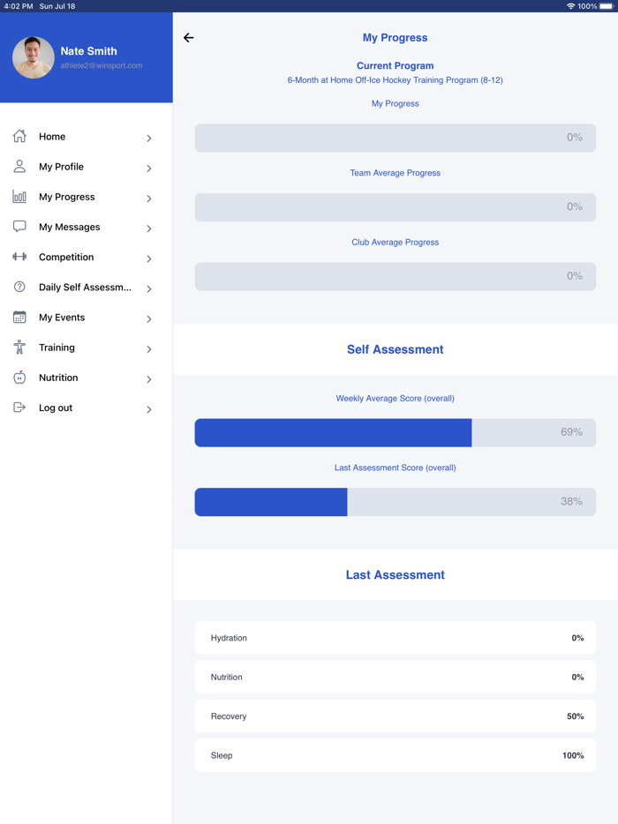Screen dimensions: 618x824
Task: Click the calendar icon for My Events
Action: 19,317
